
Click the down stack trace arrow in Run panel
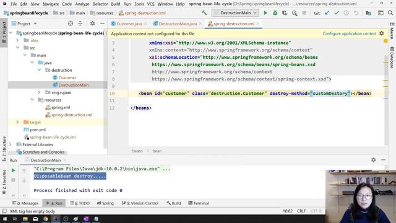(24, 180)
